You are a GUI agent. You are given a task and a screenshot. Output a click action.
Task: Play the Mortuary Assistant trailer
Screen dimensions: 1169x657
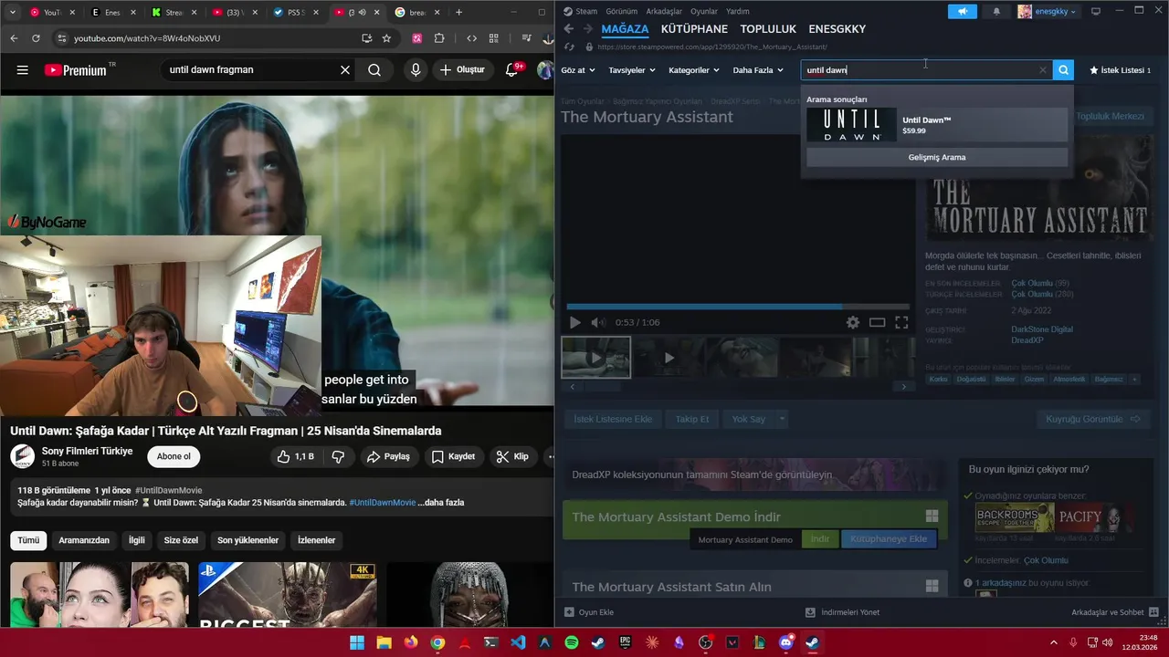[574, 322]
